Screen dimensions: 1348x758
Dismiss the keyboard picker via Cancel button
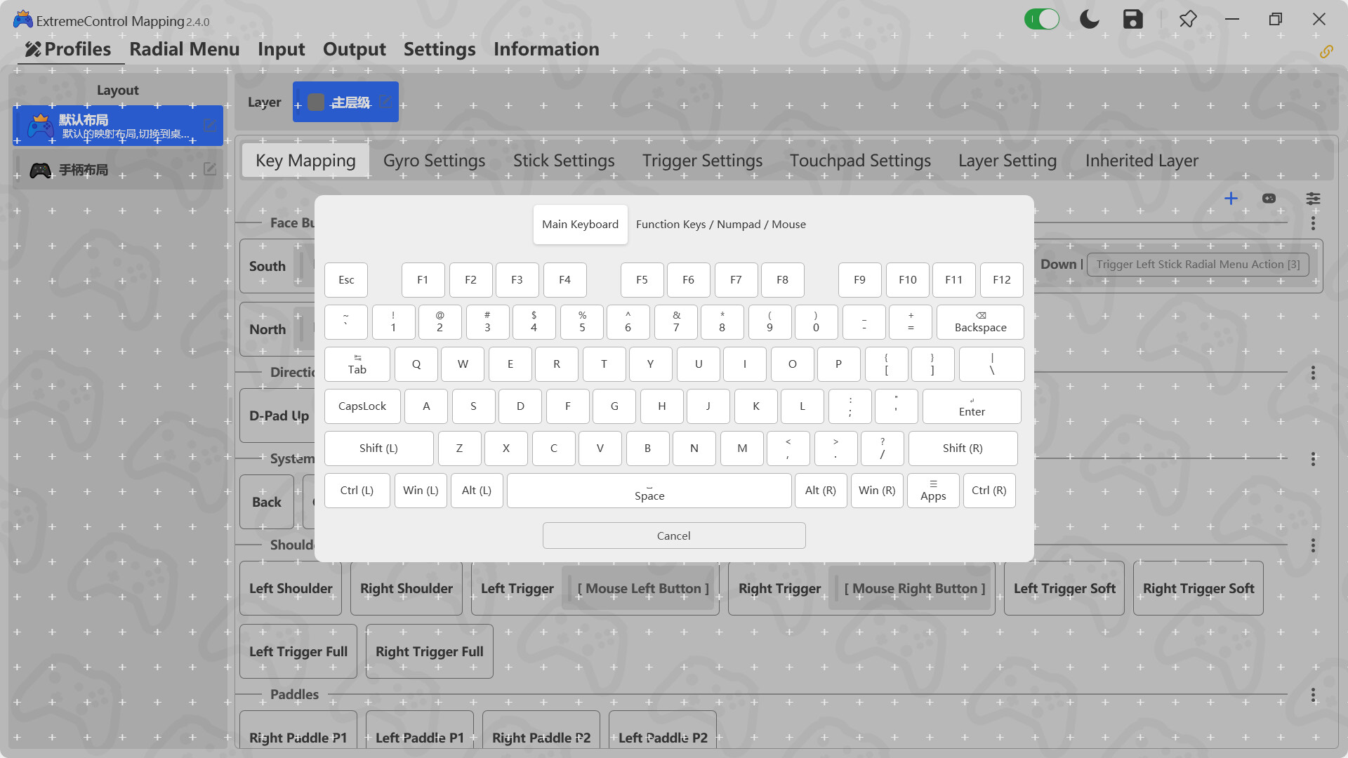[673, 535]
